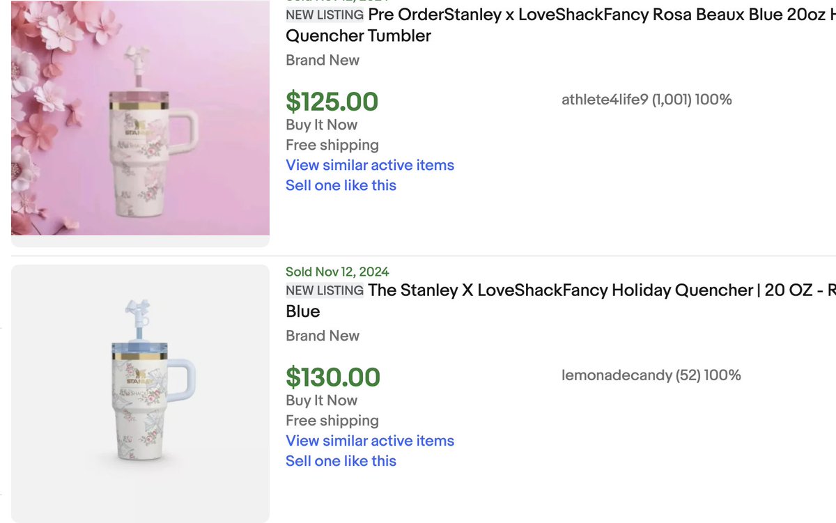Screen dimensions: 836x523
Task: Click Free shipping label on the $130.00 listing
Action: (332, 421)
